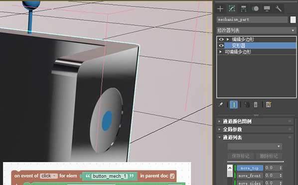Click the move_front spinner arrows

281,176
